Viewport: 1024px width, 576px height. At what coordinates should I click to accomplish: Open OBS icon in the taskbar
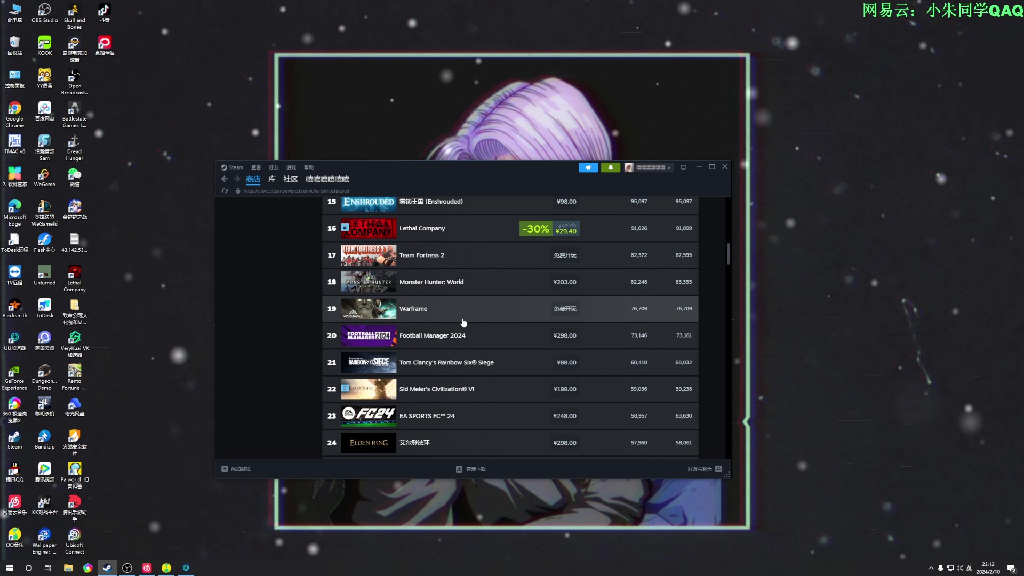(127, 568)
